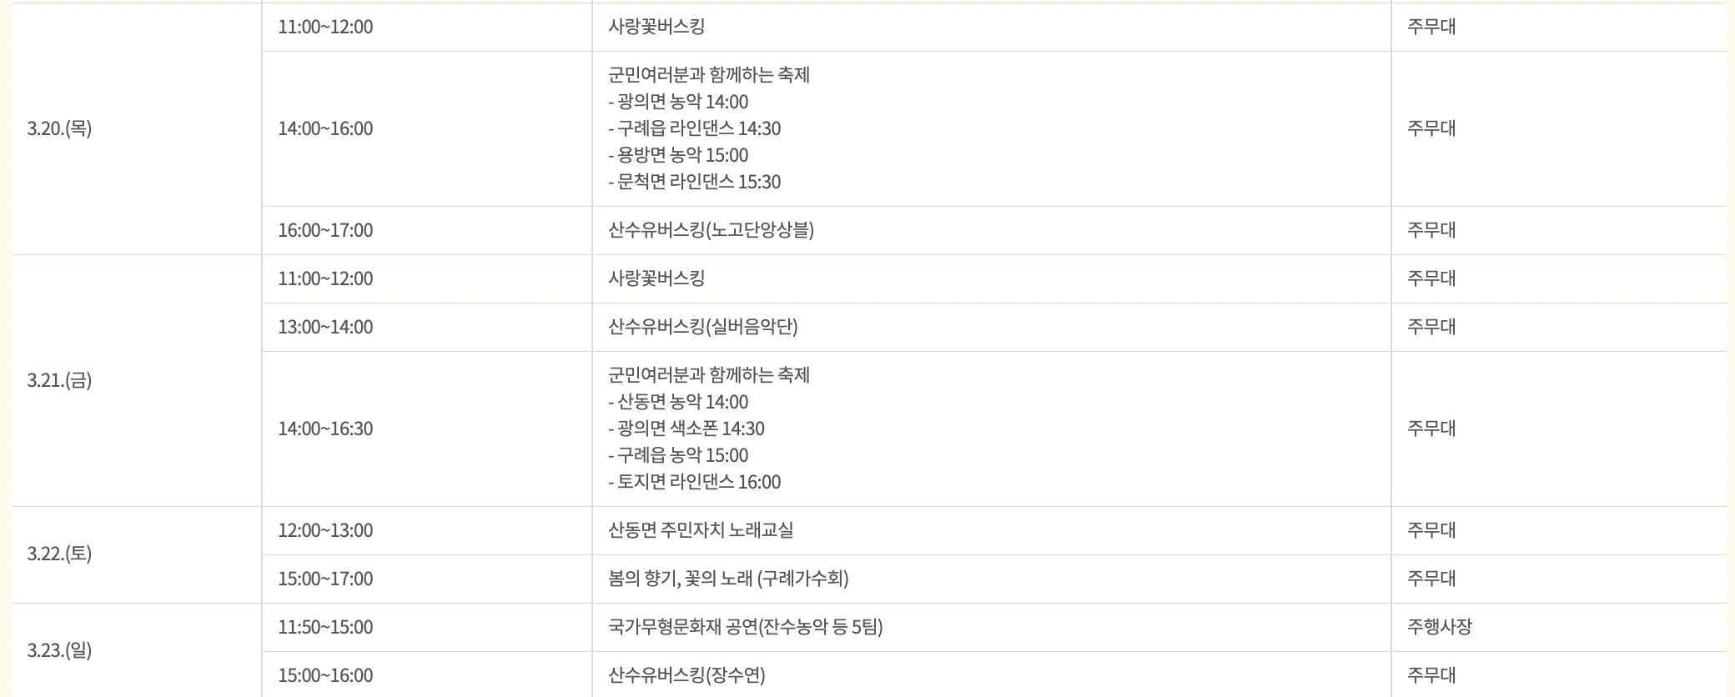Select 봄의 향기, 꽃의 노래 (구례가수회) entry
1735x697 pixels.
(728, 579)
